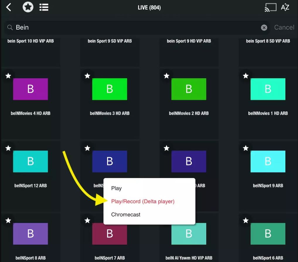This screenshot has width=298, height=262.
Task: Click the magnifier search icon
Action: pos(10,28)
